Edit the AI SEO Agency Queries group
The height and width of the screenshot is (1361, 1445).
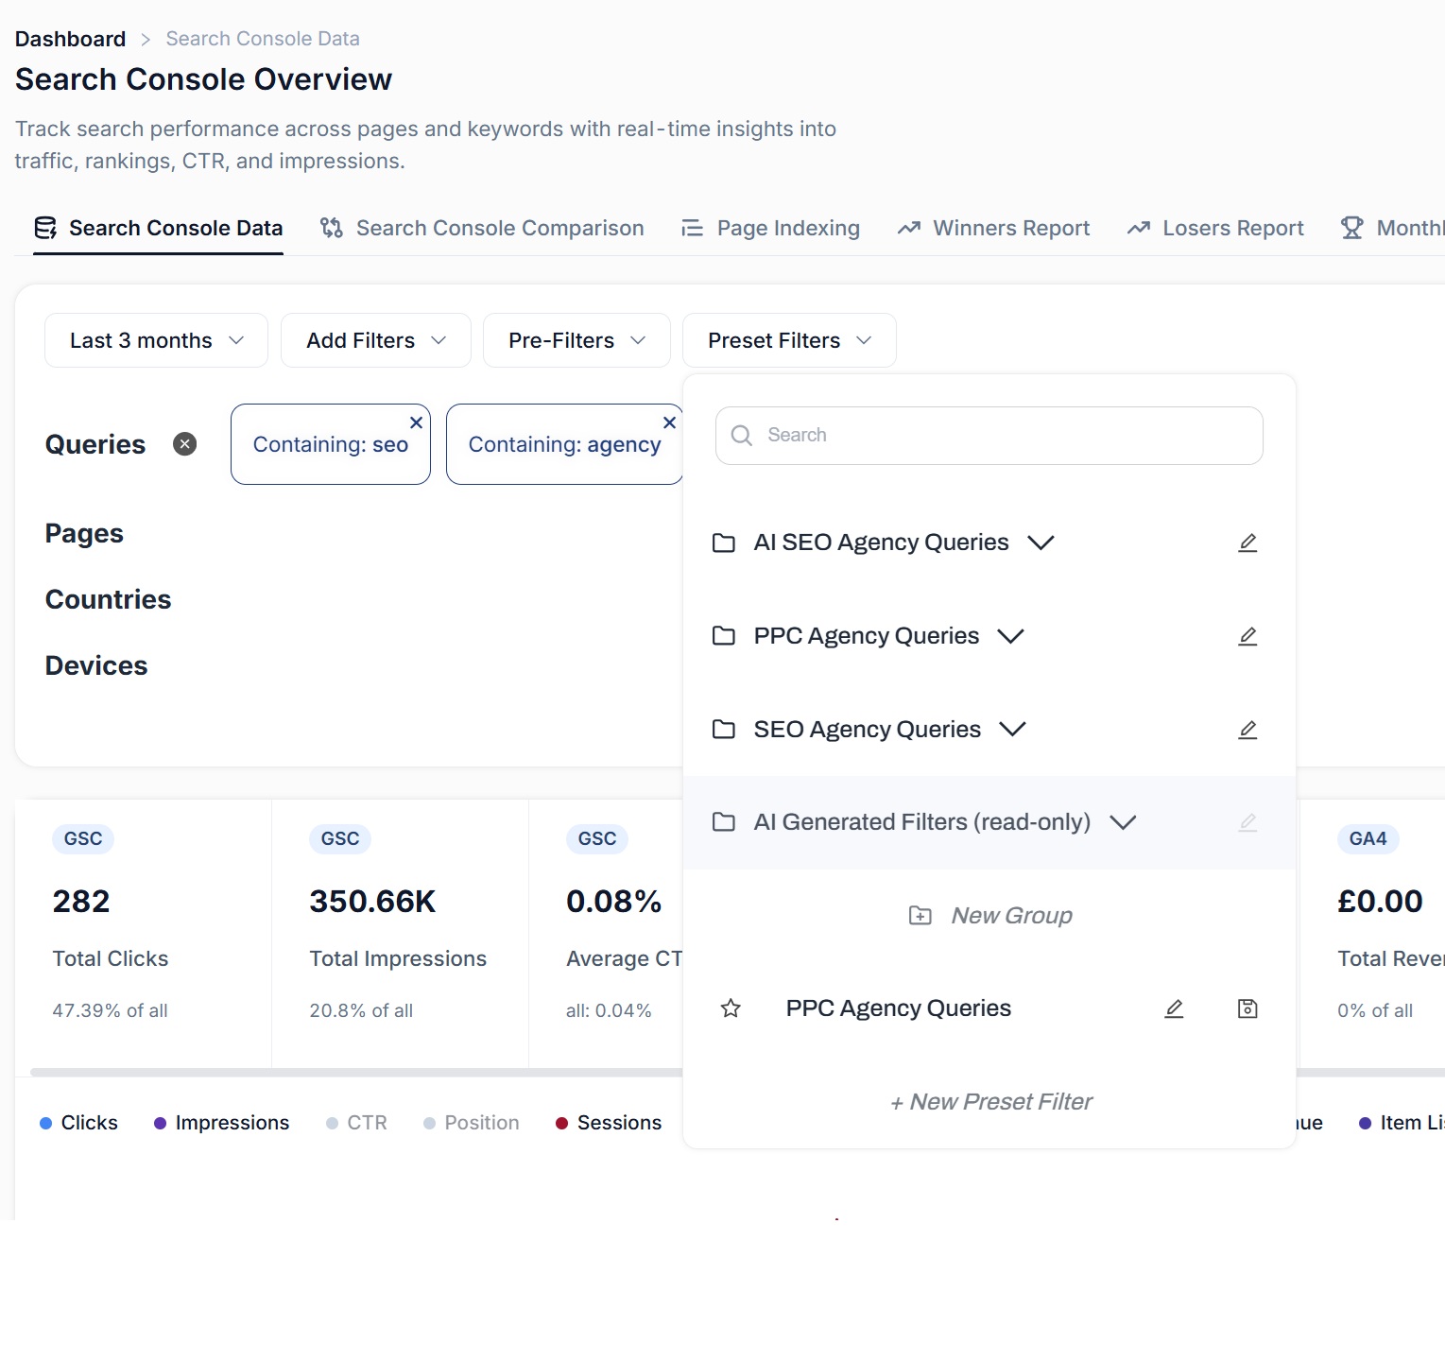pyautogui.click(x=1247, y=543)
